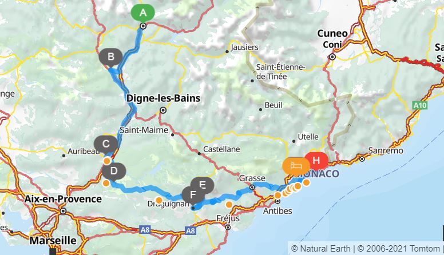The width and height of the screenshot is (444, 255).
Task: Select the gray waypoint marker B
Action: click(111, 57)
